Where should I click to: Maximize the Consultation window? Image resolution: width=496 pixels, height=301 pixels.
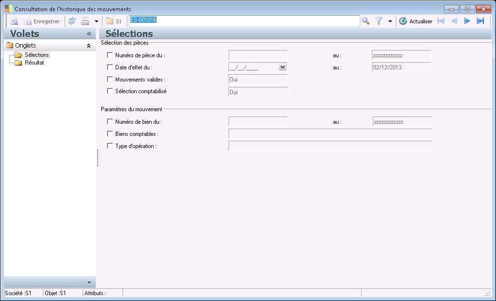[467, 9]
